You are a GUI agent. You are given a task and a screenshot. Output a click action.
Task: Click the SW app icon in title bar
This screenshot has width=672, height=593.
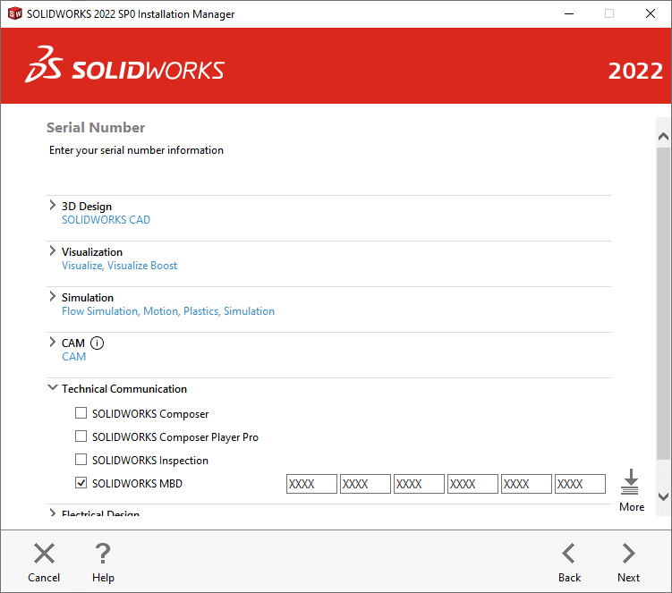click(14, 13)
